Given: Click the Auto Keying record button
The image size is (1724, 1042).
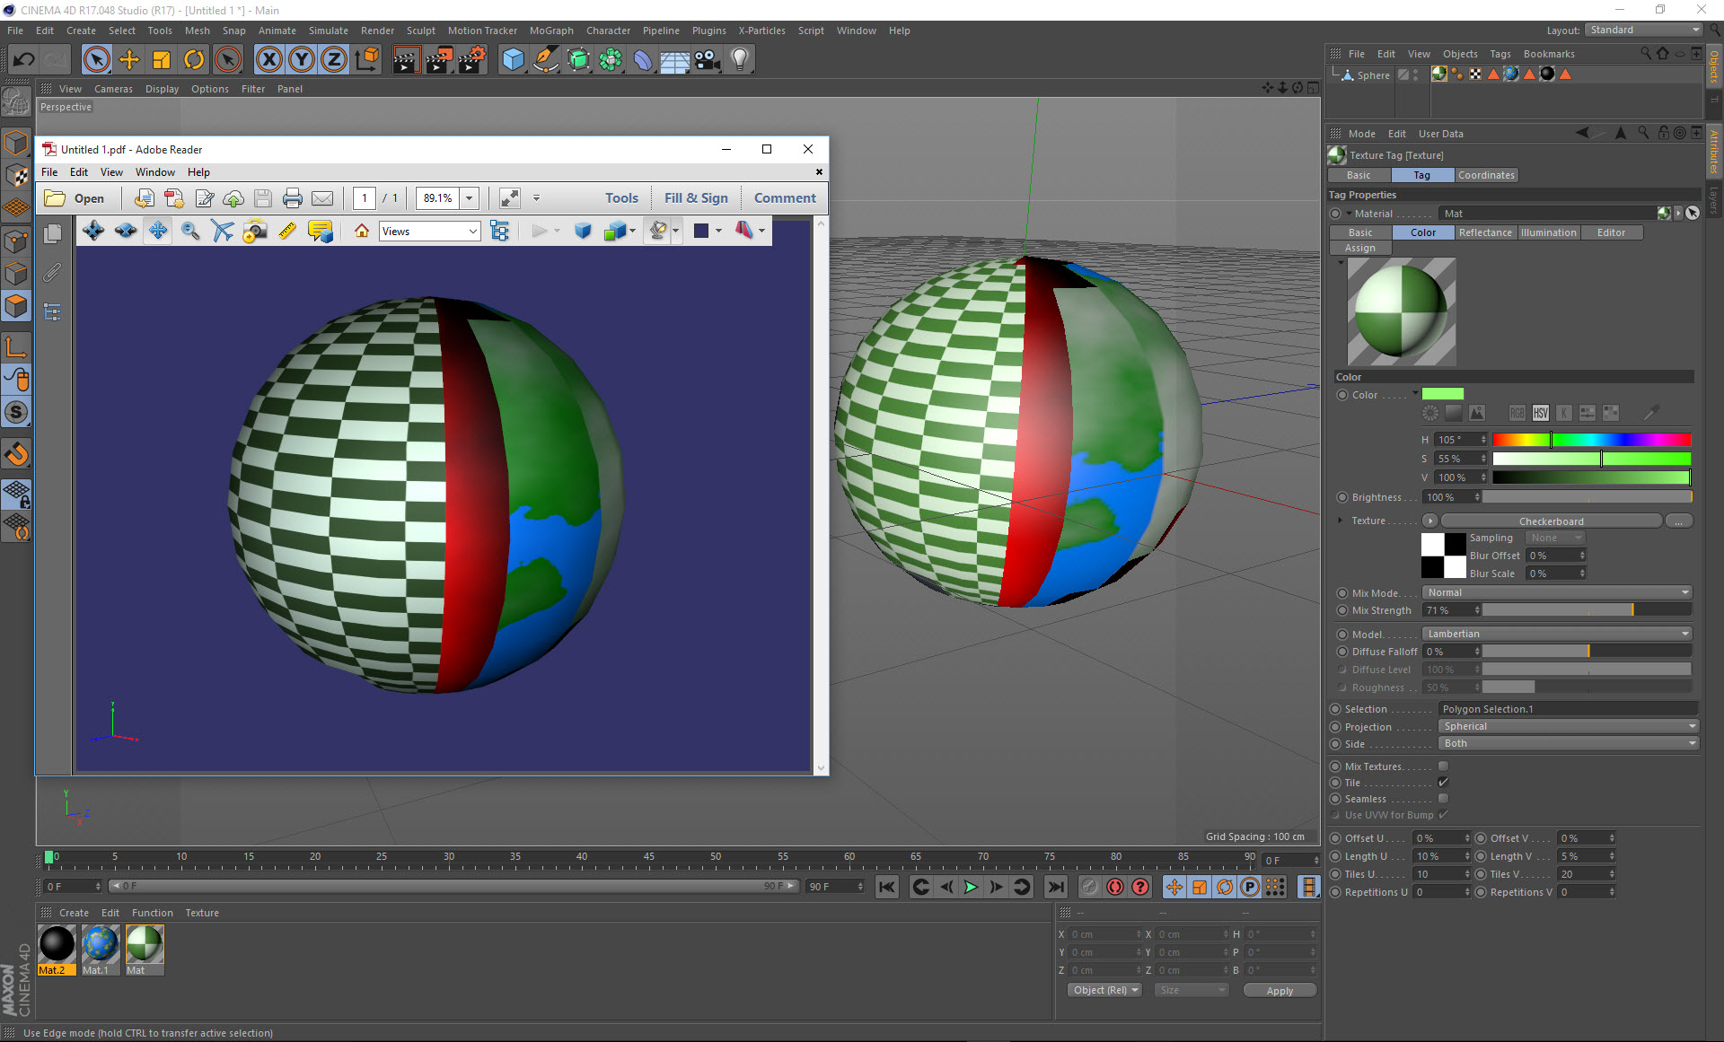Looking at the screenshot, I should coord(1115,887).
